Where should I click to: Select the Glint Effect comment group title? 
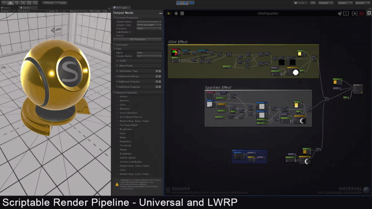(178, 42)
